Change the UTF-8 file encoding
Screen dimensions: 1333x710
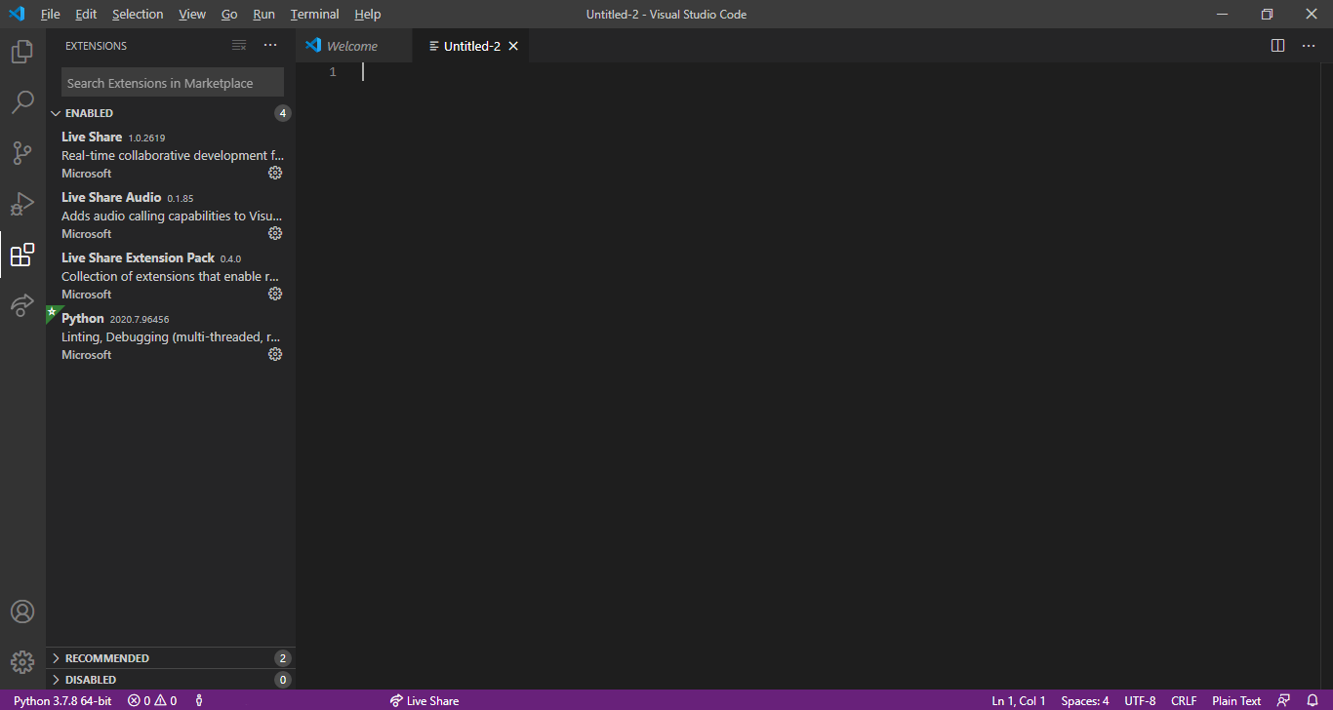(1140, 700)
